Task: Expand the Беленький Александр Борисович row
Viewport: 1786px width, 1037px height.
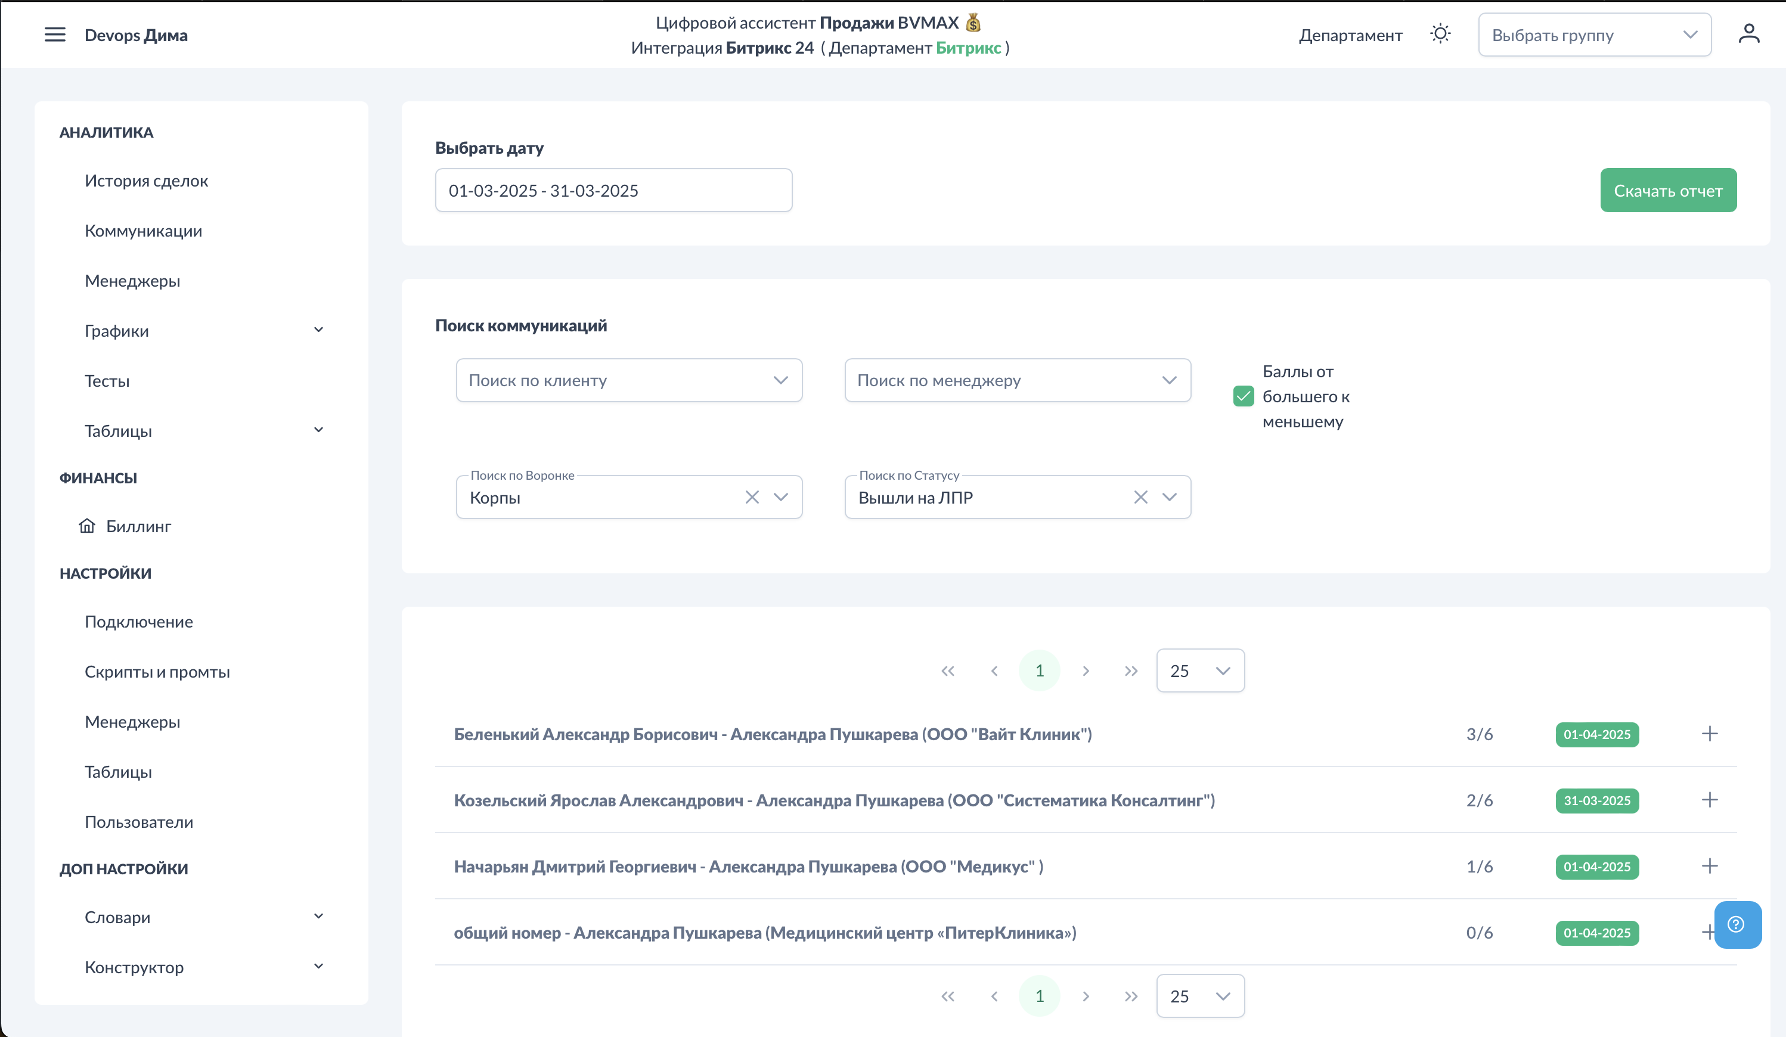Action: click(1710, 734)
